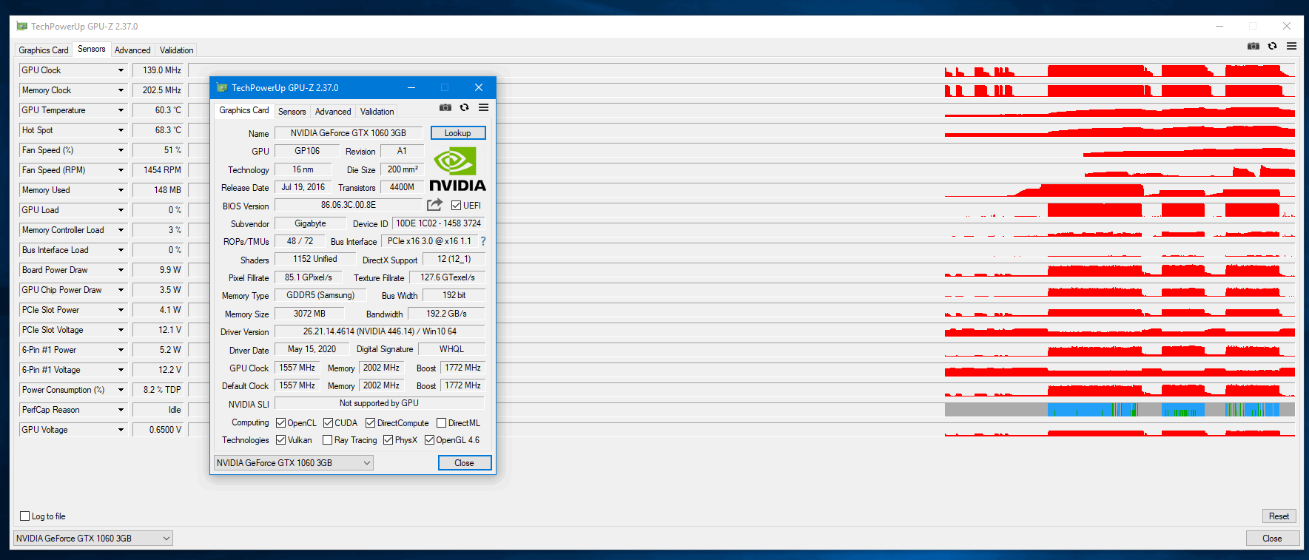This screenshot has height=560, width=1309.
Task: Click the refresh icon in the Sensors window
Action: click(x=1273, y=46)
